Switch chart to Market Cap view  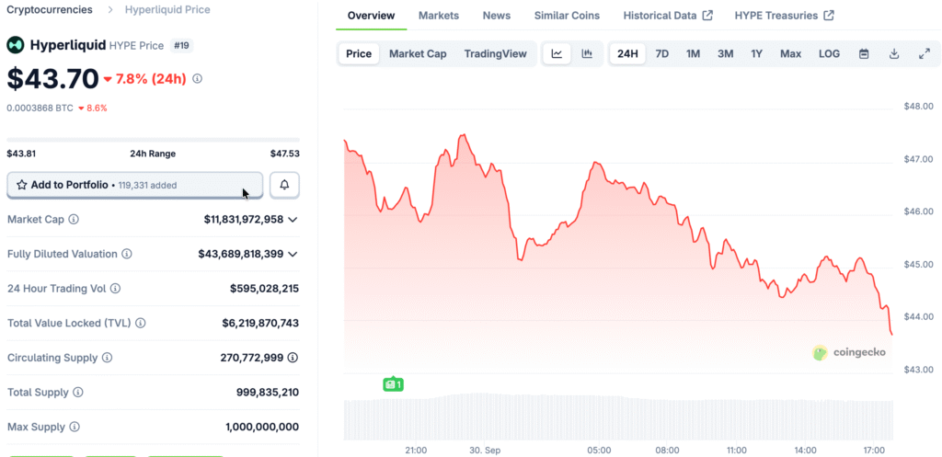(x=418, y=54)
